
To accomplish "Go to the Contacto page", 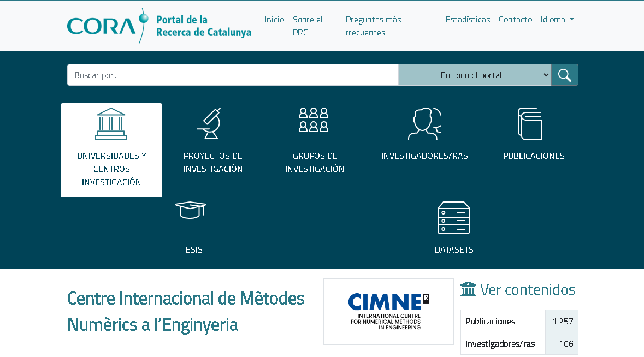I will [515, 19].
